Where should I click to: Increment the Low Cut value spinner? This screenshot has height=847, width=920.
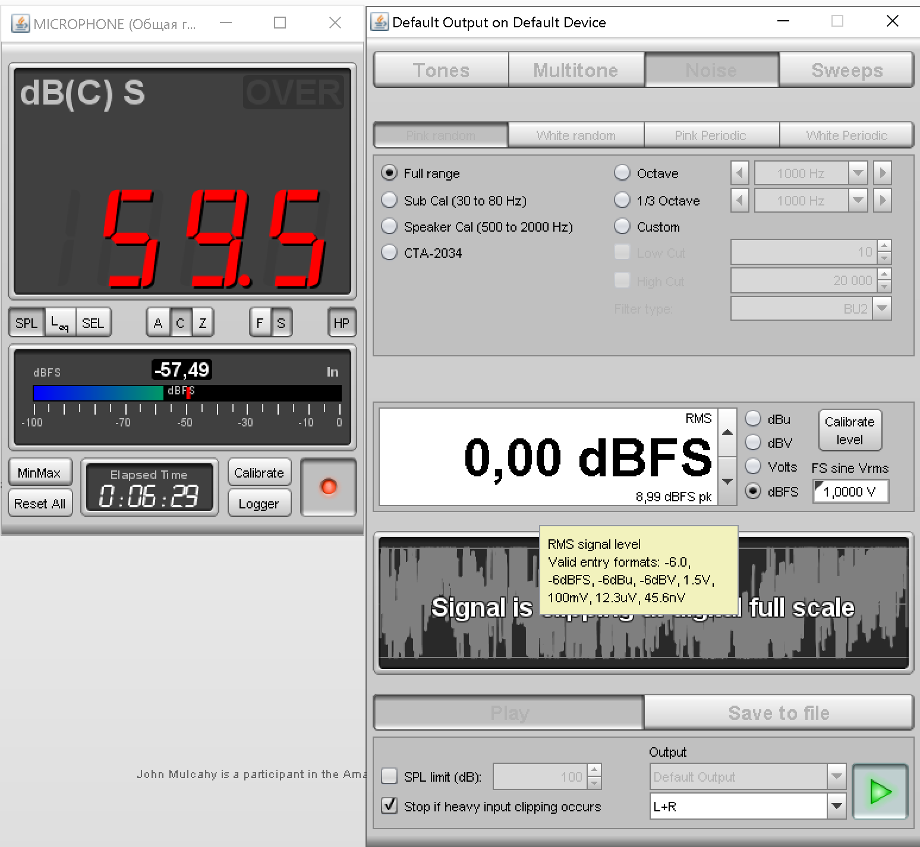(884, 246)
